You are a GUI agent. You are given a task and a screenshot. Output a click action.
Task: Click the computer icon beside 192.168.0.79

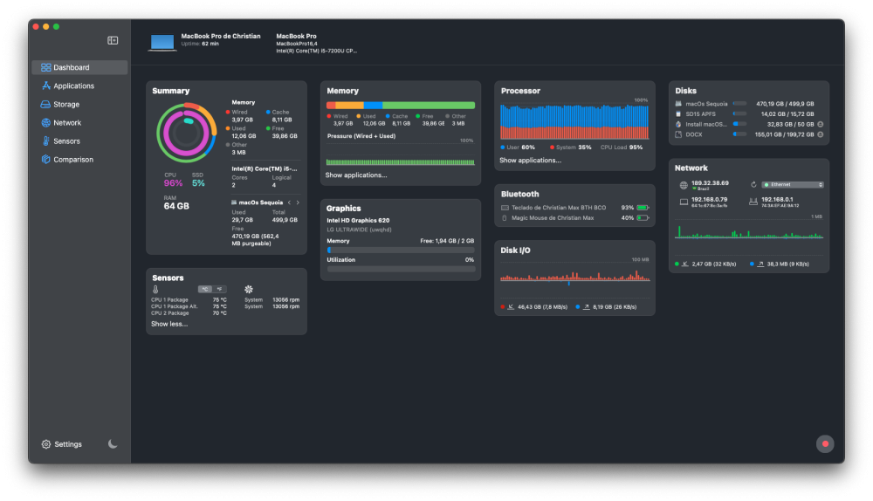coord(684,202)
